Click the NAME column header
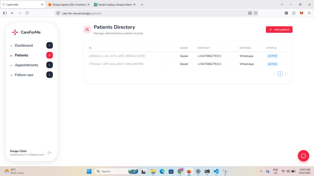The image size is (314, 176). pyautogui.click(x=184, y=48)
